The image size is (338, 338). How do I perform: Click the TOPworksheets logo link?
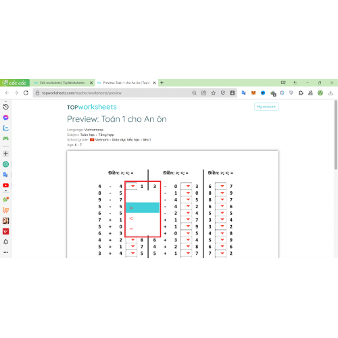coord(92,107)
